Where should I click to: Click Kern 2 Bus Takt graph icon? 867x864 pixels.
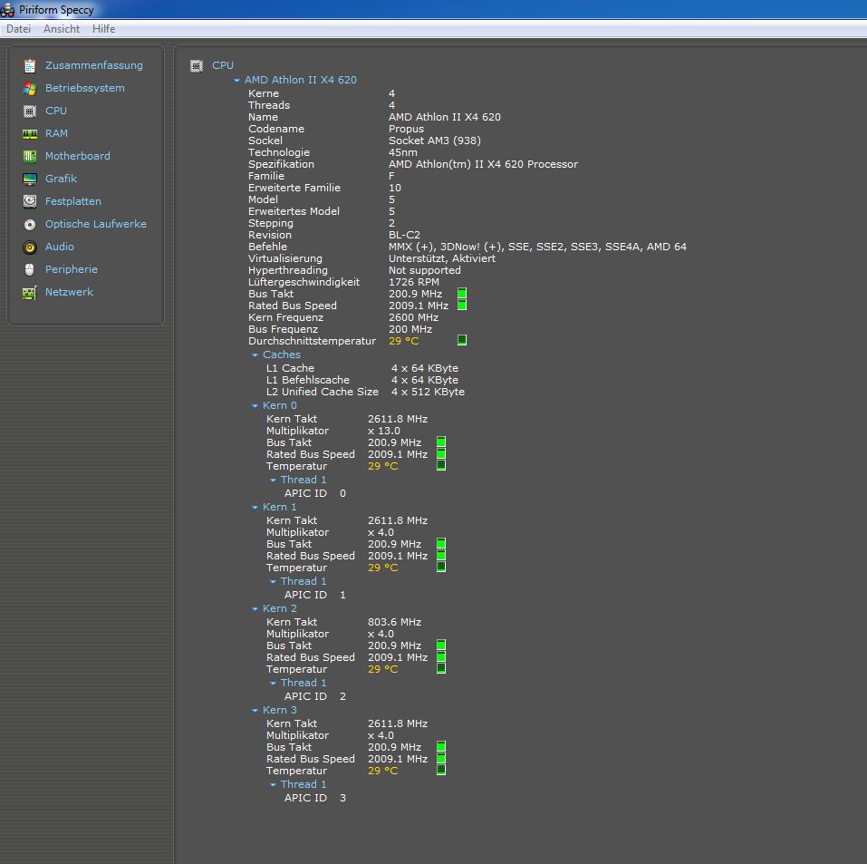click(441, 645)
